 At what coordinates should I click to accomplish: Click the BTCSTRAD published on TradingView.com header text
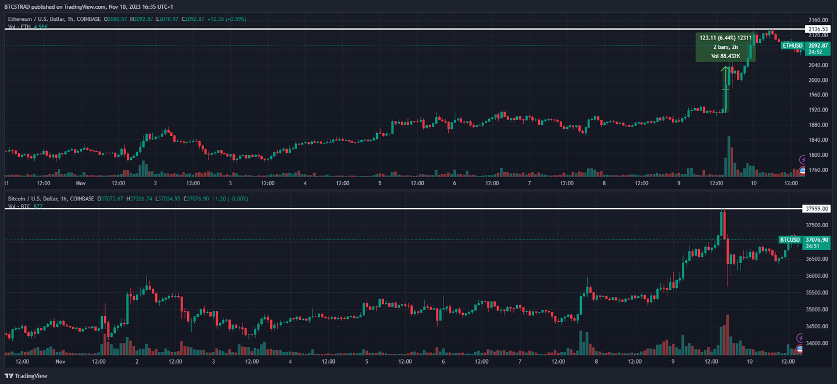88,6
